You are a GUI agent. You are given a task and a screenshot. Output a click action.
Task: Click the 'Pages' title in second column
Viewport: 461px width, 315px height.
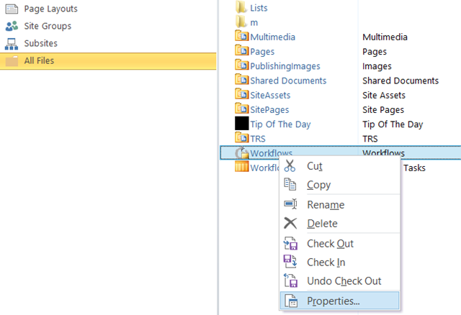(375, 52)
